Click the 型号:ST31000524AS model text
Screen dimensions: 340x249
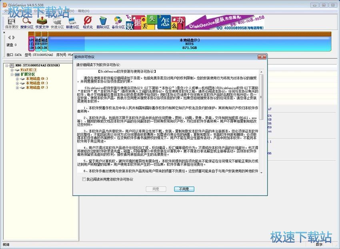(x=39, y=55)
